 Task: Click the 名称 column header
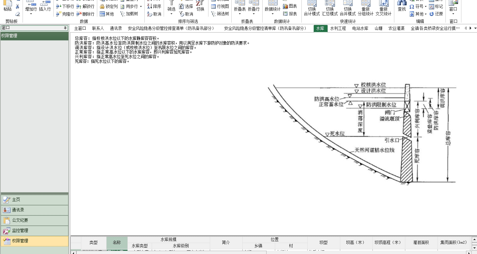(x=117, y=243)
